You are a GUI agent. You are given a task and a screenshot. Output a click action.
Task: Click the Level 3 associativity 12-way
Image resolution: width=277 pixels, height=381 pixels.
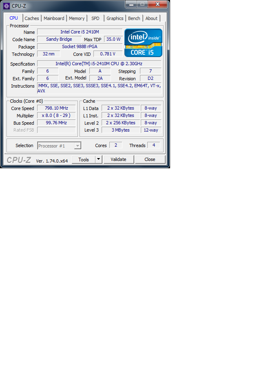[x=151, y=130]
